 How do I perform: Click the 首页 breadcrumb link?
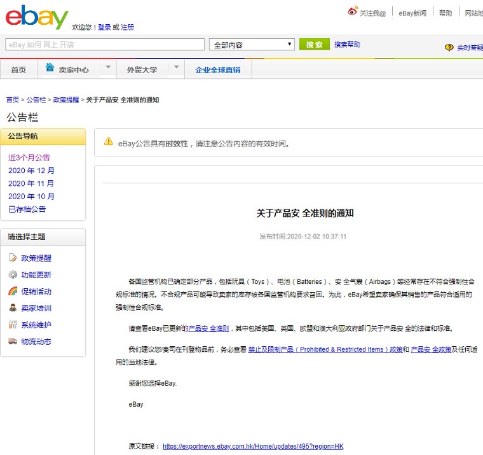click(x=13, y=100)
